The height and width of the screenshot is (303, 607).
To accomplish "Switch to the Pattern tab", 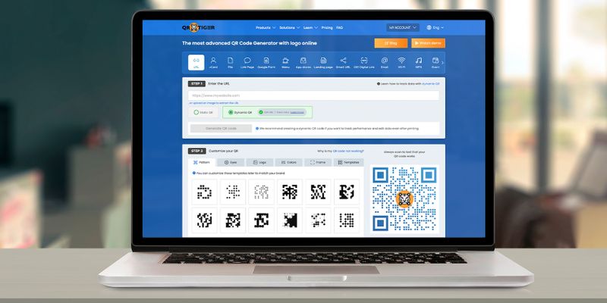I will click(x=202, y=163).
